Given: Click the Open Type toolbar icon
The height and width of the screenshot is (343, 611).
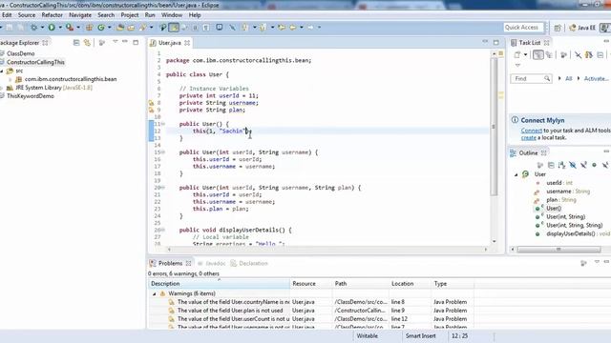Looking at the screenshot, I should pos(120,28).
